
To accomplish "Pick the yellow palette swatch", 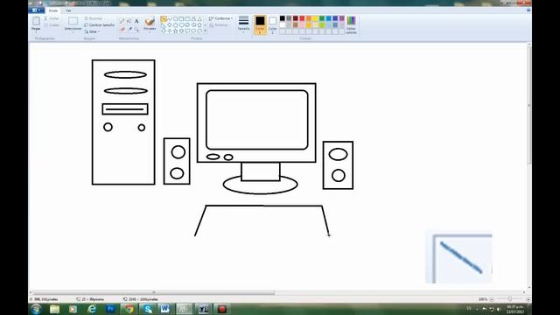I will click(x=315, y=18).
